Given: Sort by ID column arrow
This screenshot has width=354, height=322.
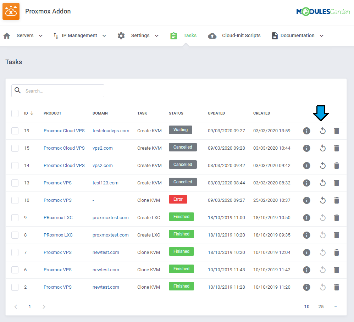Looking at the screenshot, I should [x=32, y=113].
